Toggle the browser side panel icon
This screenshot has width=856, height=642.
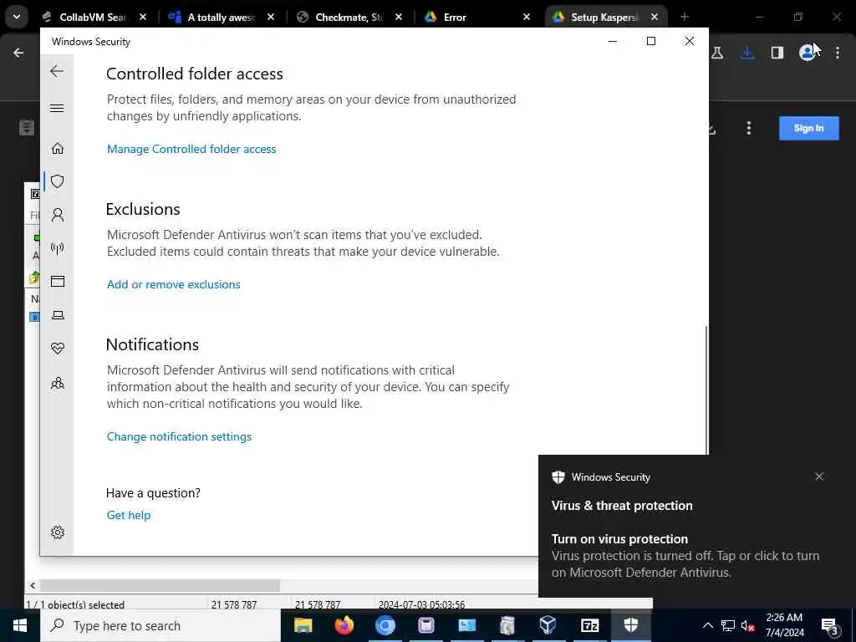click(x=777, y=53)
